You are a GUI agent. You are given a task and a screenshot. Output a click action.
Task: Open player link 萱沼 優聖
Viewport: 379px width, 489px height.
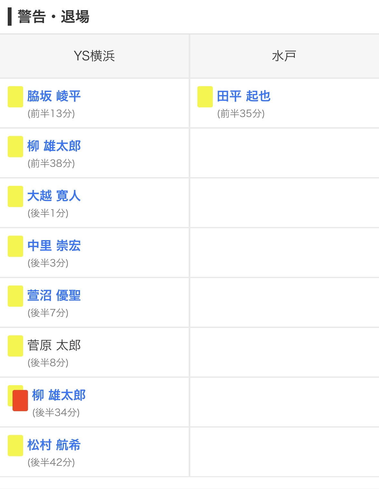54,295
